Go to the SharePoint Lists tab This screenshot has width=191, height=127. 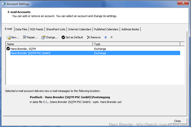click(x=56, y=29)
